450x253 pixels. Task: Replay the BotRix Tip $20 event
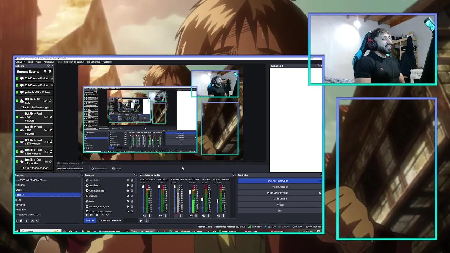coord(50,101)
